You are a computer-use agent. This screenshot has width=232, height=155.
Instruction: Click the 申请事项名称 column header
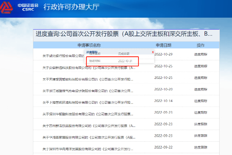[x=89, y=45]
